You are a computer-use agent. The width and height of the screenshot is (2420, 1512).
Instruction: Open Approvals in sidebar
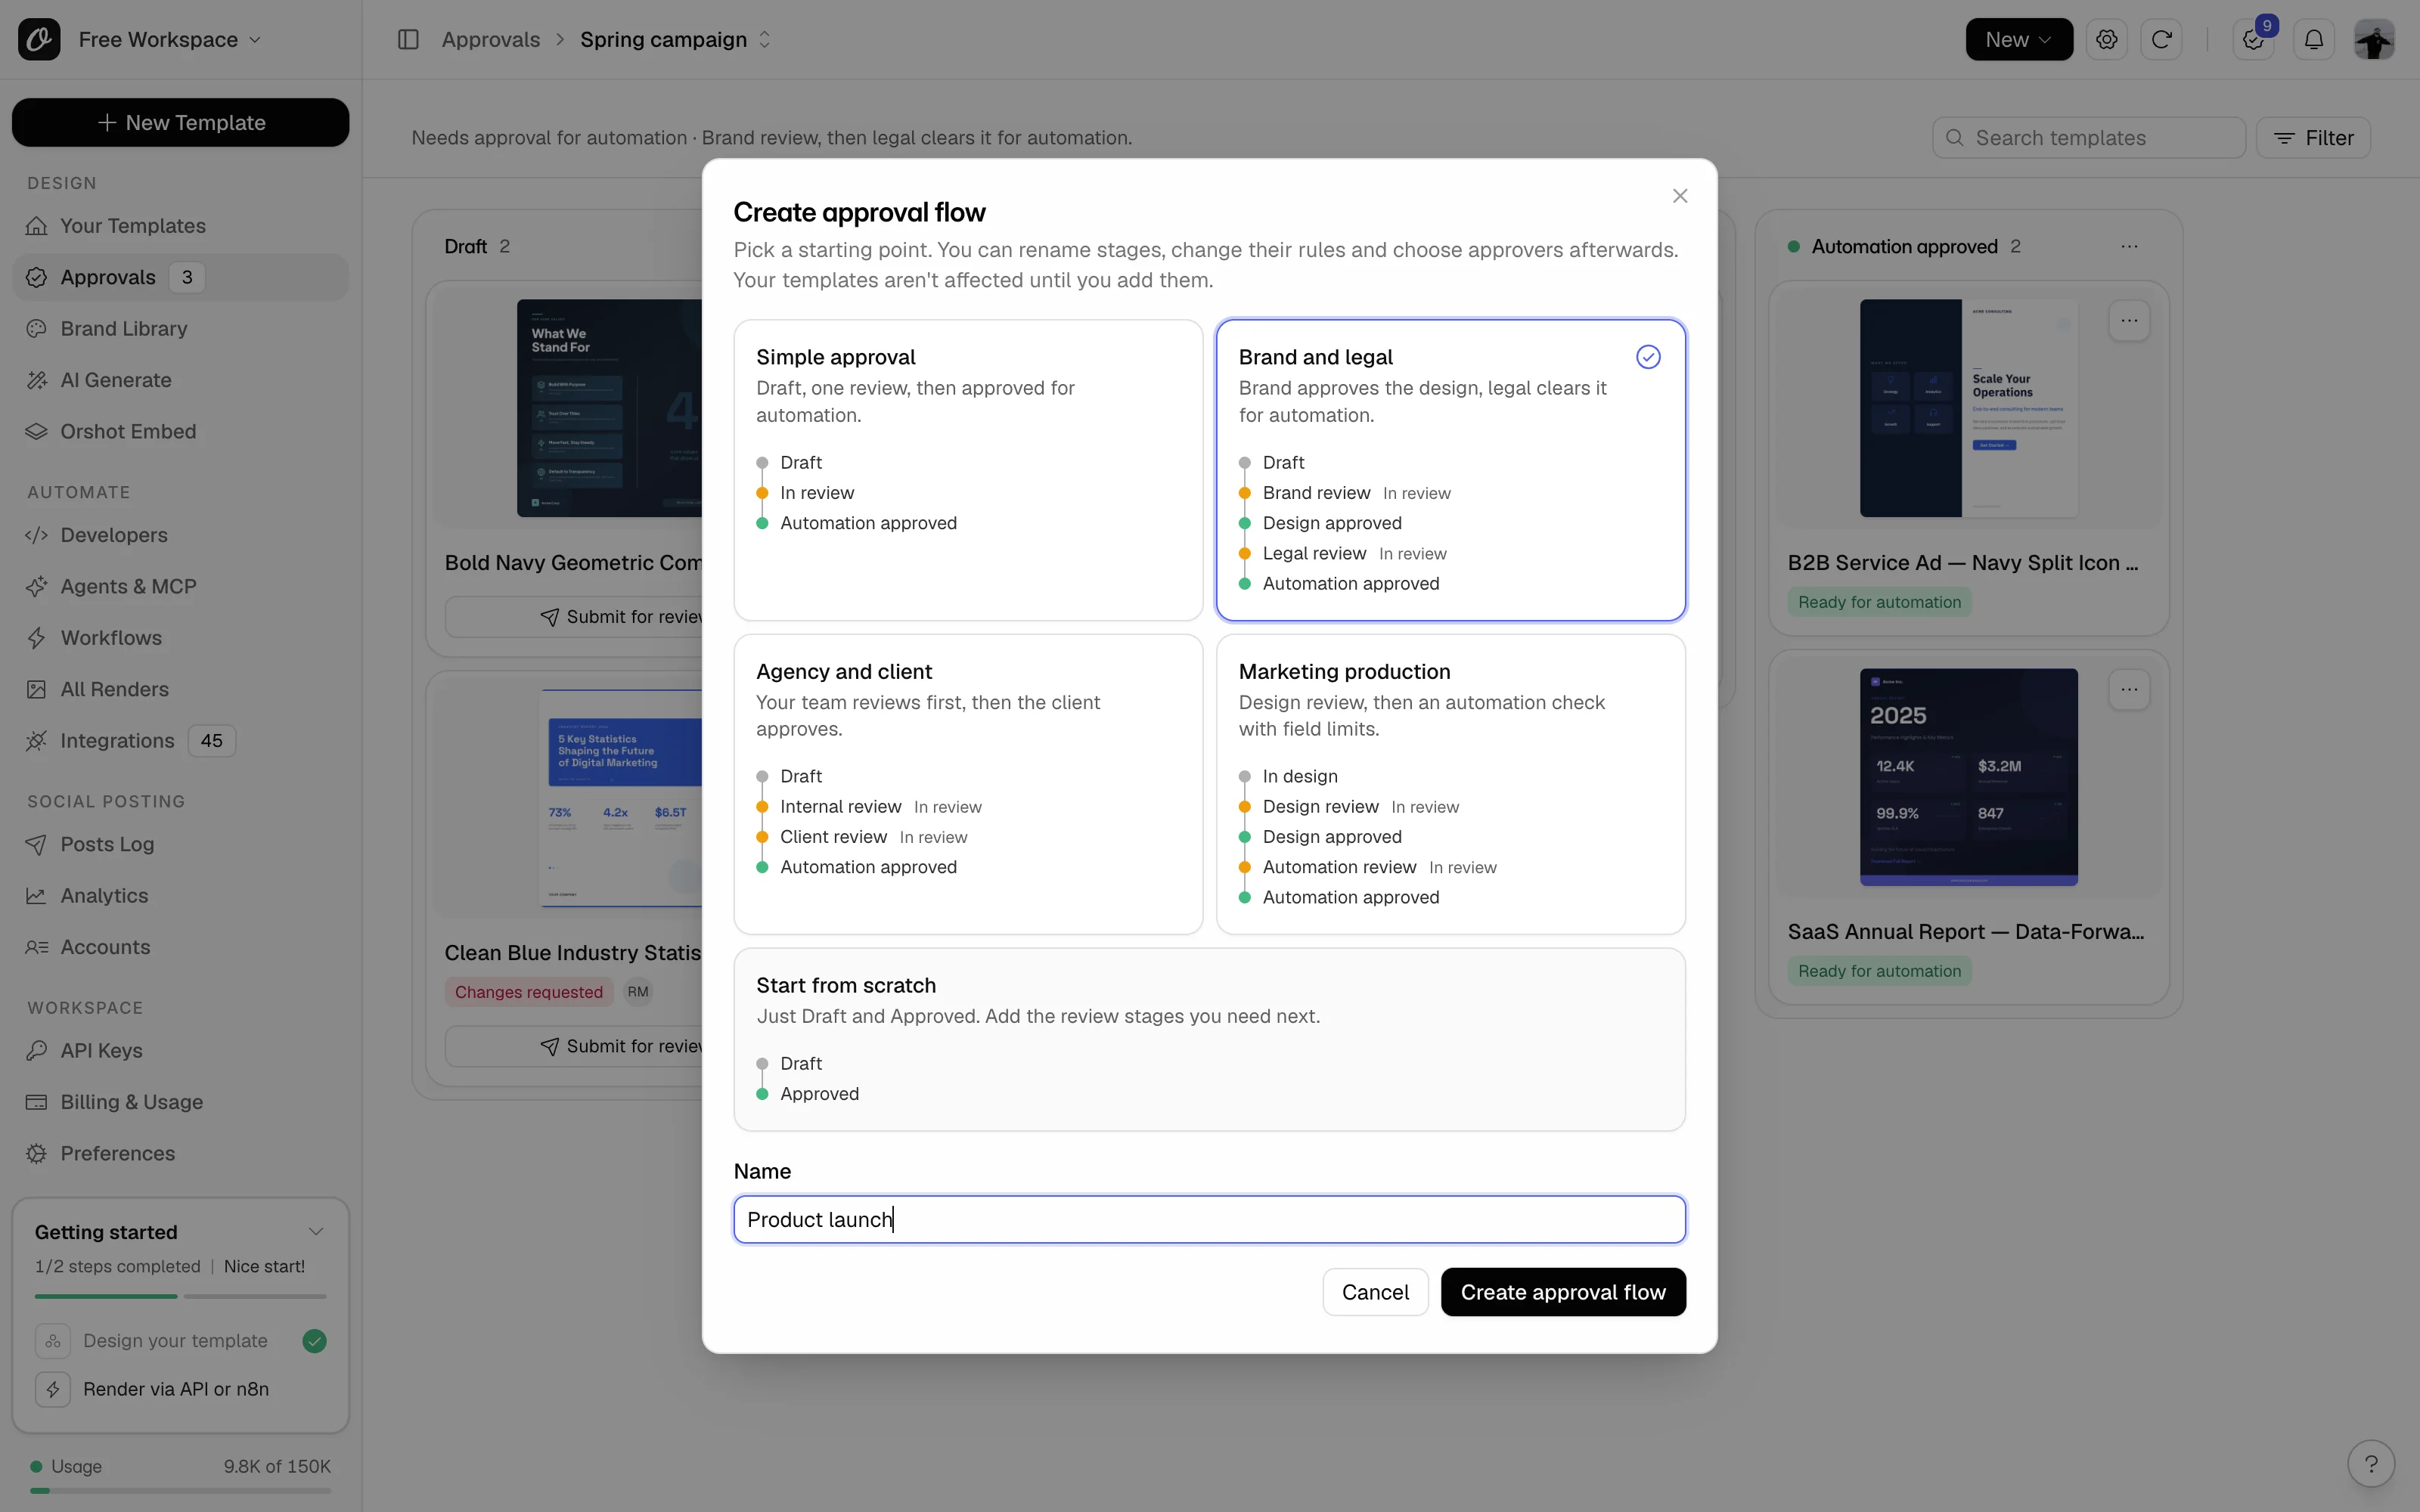coord(180,277)
